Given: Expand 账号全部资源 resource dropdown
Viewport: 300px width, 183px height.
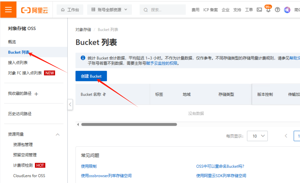Looking at the screenshot, I should 109,10.
